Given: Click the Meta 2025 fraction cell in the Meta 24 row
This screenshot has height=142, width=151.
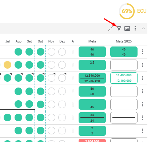Looking at the screenshot, I should 124,118.
